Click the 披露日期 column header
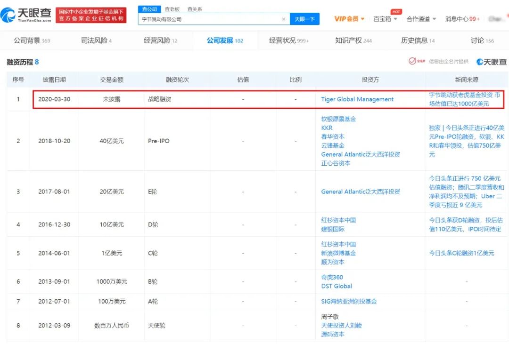 tap(54, 80)
